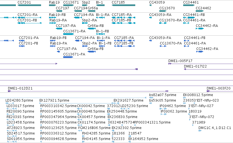This screenshot has height=143, width=233.
Task: Select the CG34462-RA transcript glyph
Action: pos(200,29)
